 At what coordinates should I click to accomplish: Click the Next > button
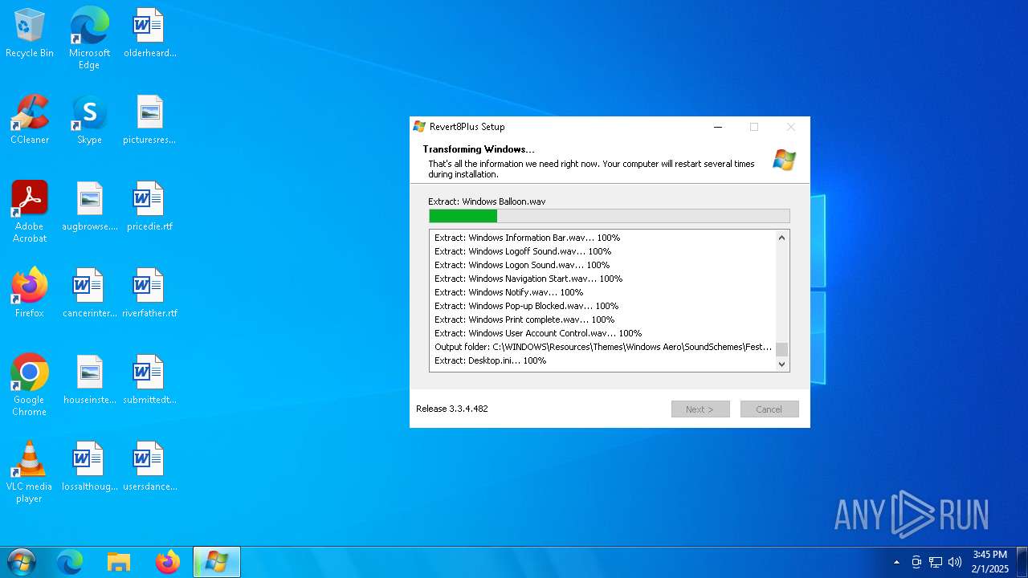[700, 409]
